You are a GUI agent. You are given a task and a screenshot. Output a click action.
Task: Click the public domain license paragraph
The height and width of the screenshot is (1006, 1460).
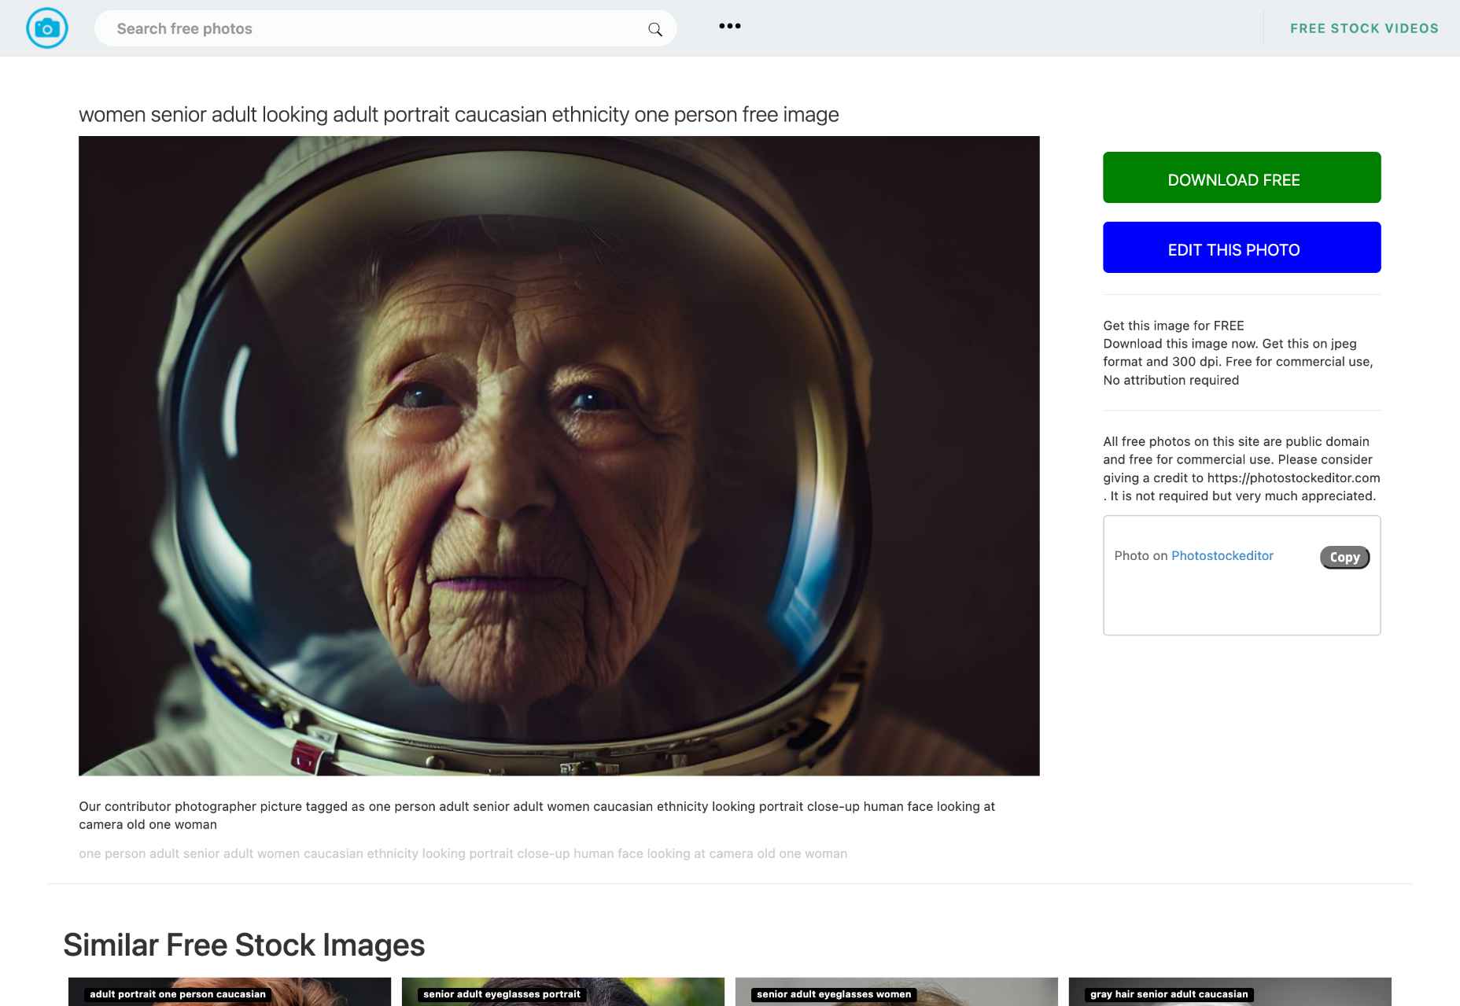click(1241, 469)
